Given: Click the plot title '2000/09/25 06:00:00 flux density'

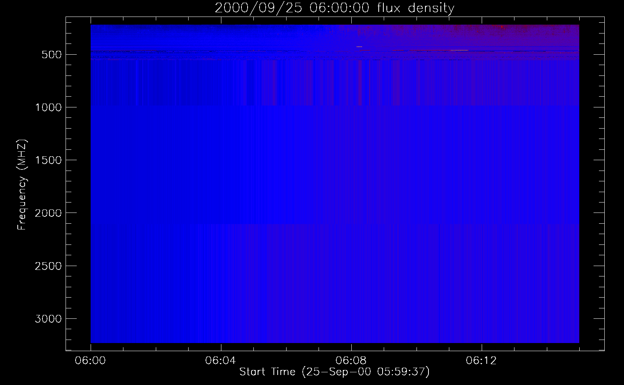Looking at the screenshot, I should point(334,8).
